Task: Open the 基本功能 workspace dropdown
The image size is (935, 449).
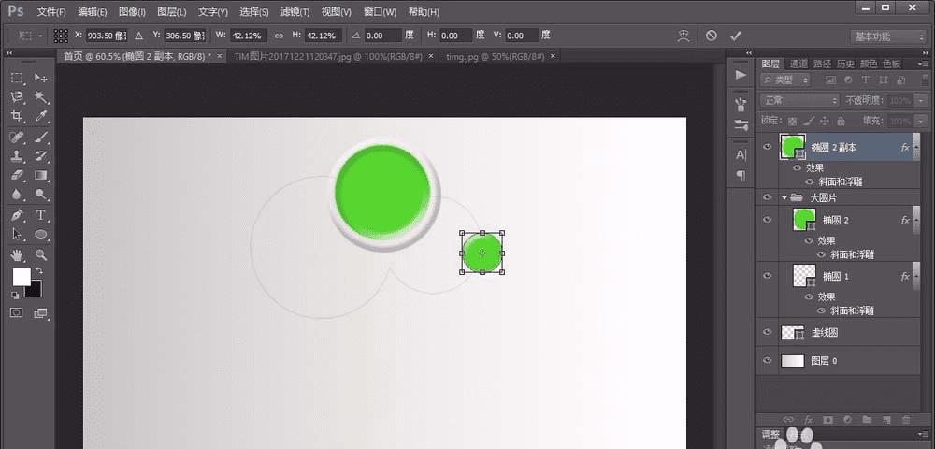Action: click(x=888, y=36)
